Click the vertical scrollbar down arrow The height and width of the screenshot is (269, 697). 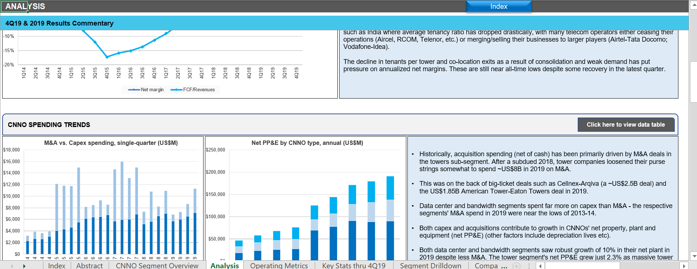click(694, 256)
